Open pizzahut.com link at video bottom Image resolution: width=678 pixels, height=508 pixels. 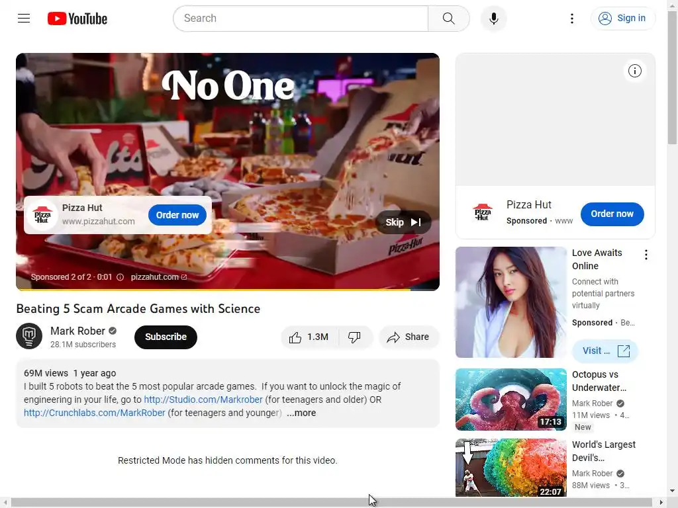159,277
